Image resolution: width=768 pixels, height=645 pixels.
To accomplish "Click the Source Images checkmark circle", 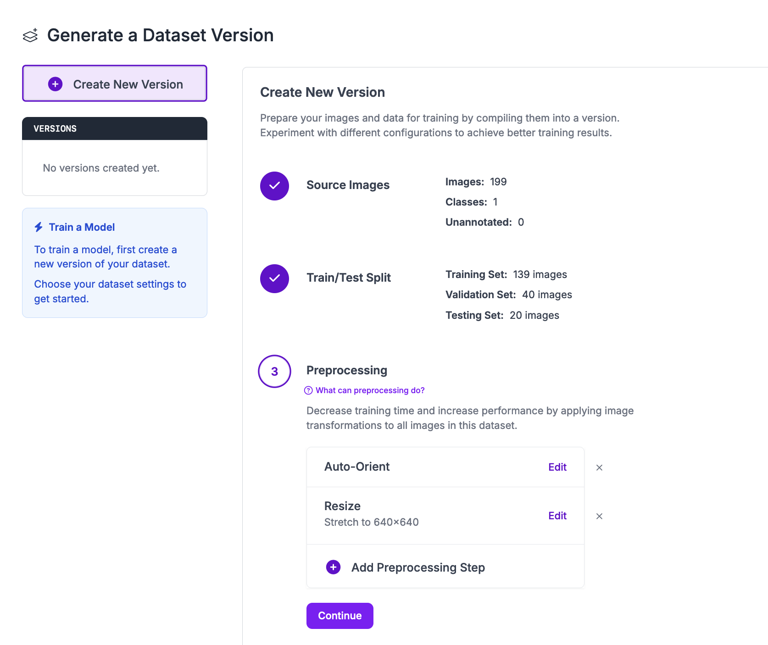I will point(274,186).
